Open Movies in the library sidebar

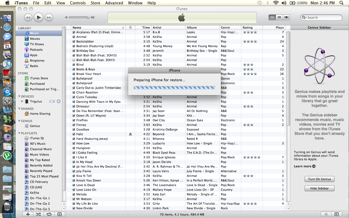coord(35,39)
